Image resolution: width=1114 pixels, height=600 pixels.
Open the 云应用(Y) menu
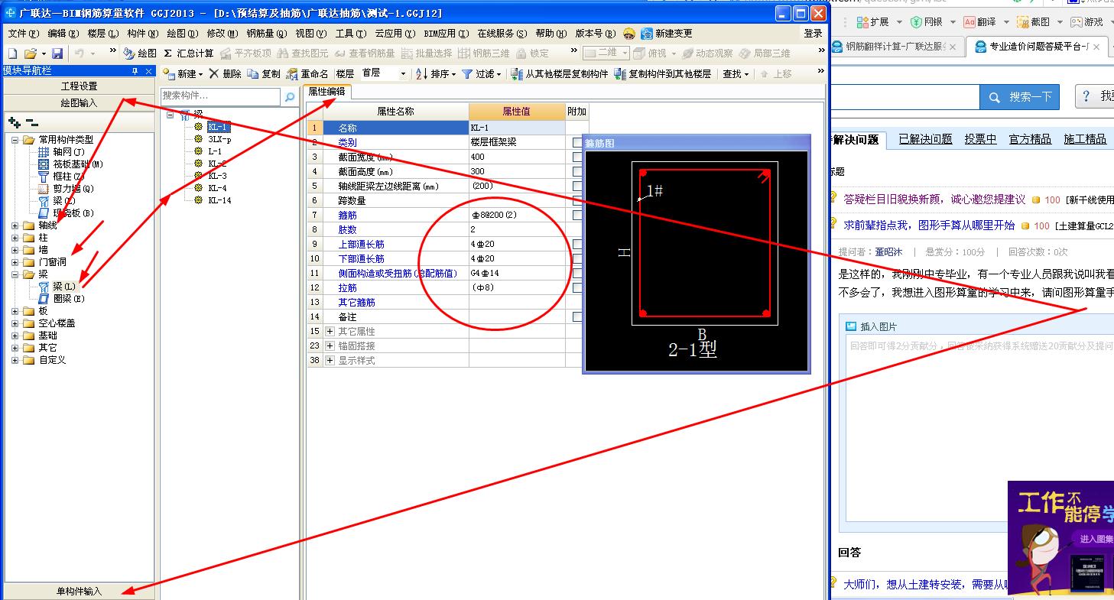click(x=395, y=34)
